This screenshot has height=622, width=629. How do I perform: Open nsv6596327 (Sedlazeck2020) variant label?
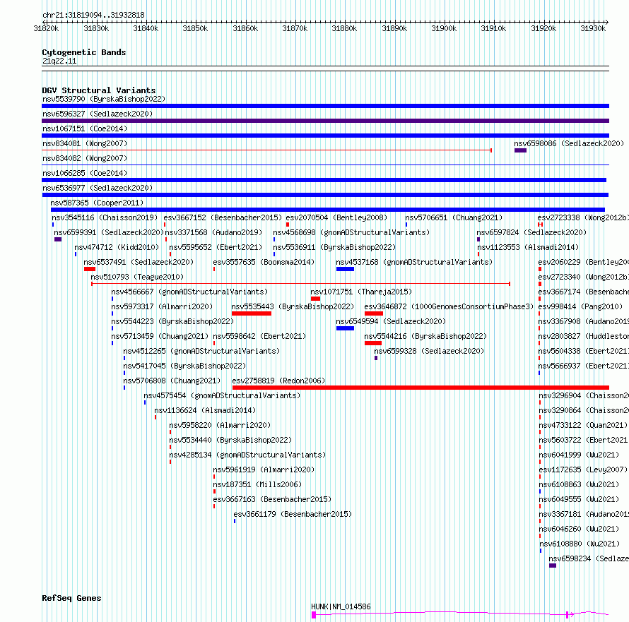pyautogui.click(x=98, y=114)
